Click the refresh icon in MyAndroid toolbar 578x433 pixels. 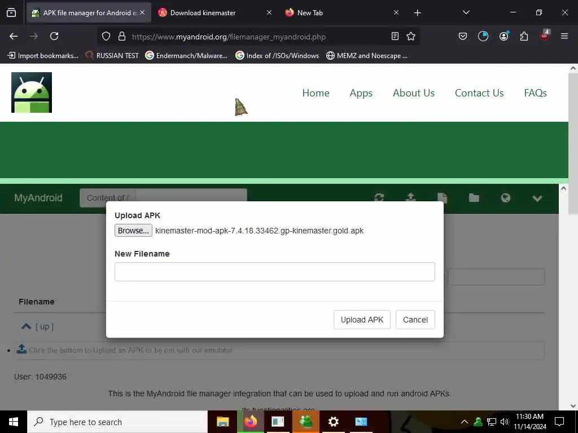(x=379, y=198)
